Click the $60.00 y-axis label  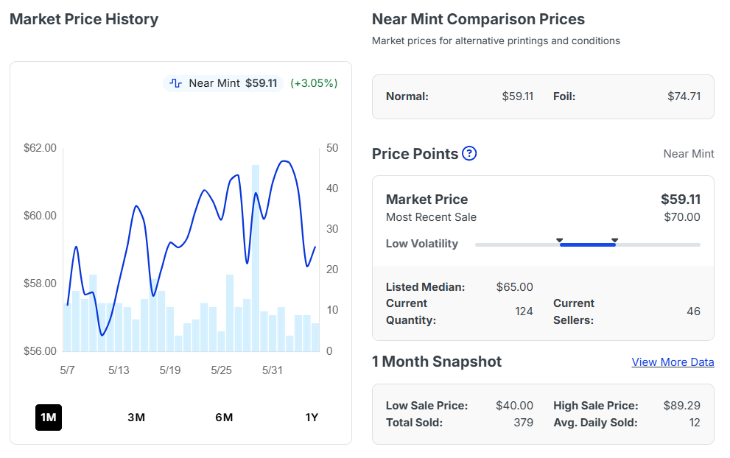pyautogui.click(x=40, y=216)
